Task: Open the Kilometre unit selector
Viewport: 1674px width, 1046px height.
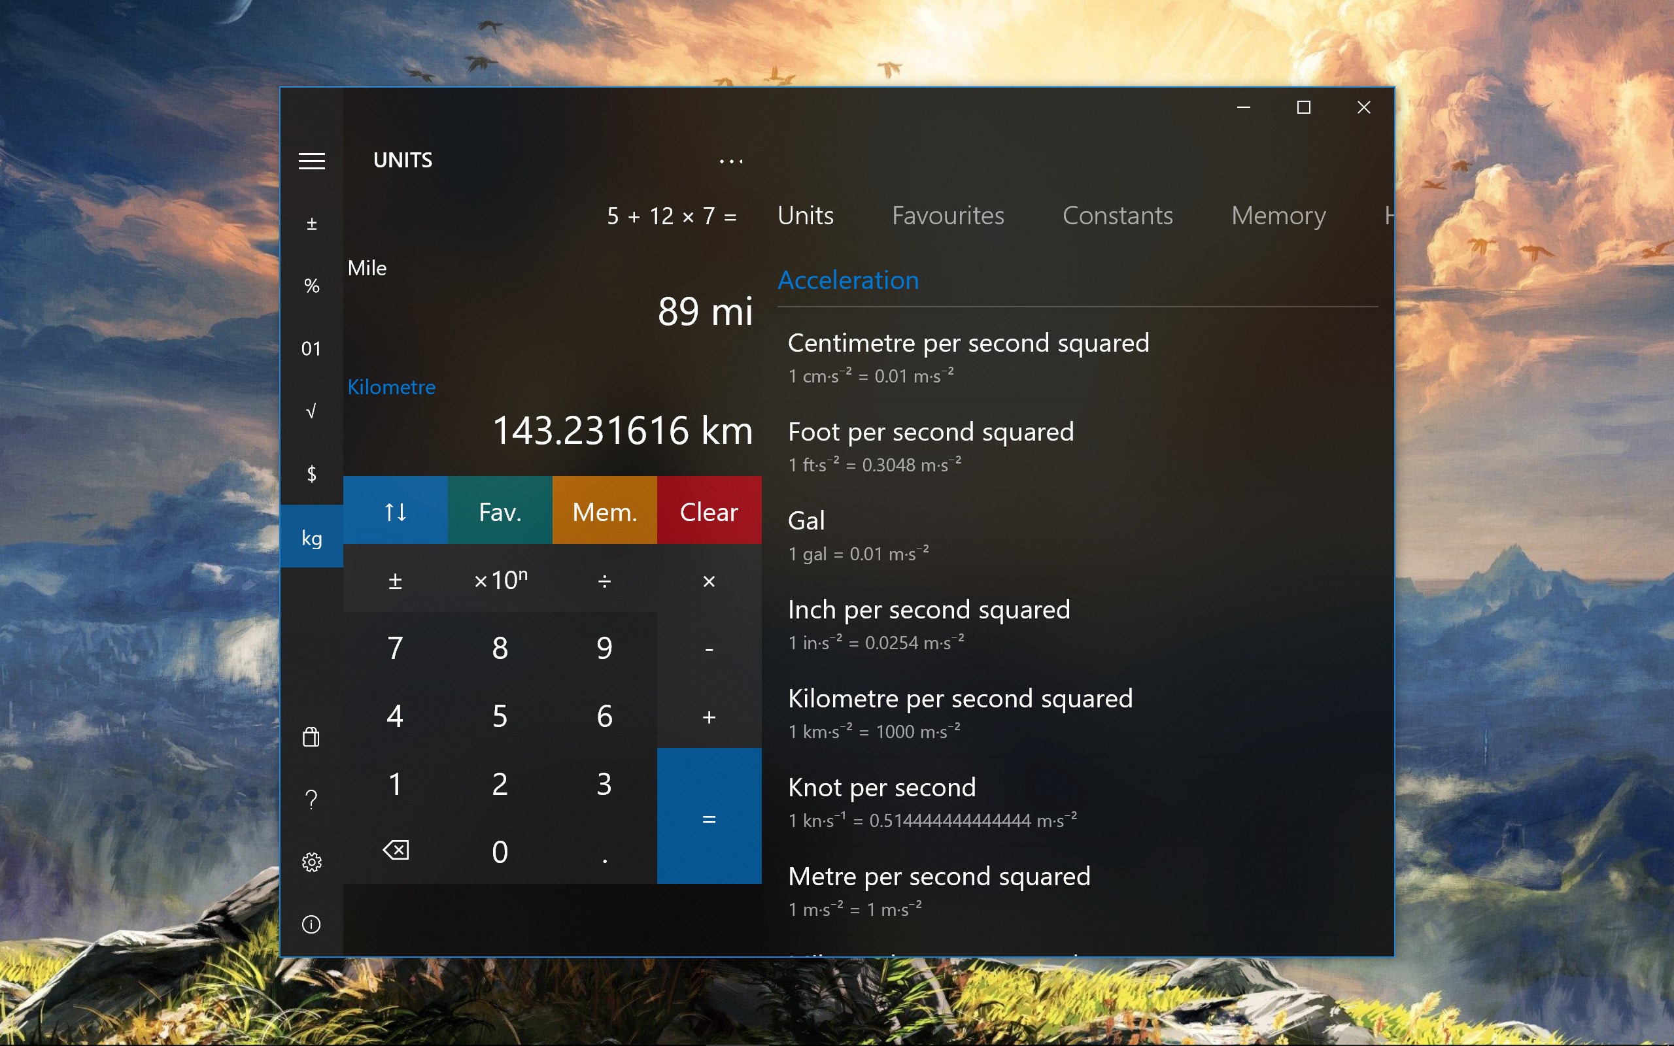Action: [x=391, y=387]
